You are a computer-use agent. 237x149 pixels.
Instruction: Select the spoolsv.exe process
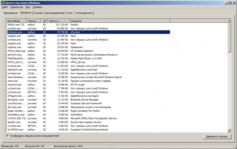pos(88,122)
